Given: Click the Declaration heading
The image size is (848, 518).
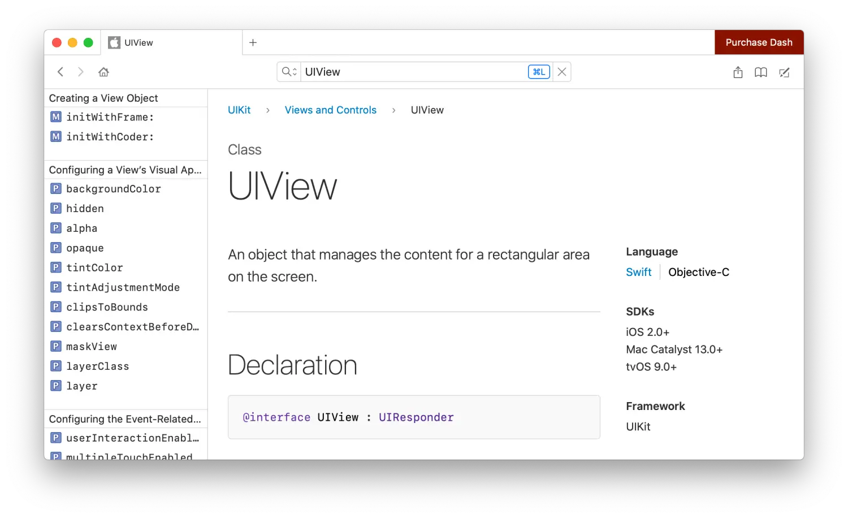Looking at the screenshot, I should pos(292,365).
